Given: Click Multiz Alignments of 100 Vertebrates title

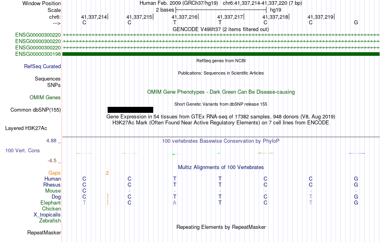Looking at the screenshot, I should pyautogui.click(x=221, y=167).
